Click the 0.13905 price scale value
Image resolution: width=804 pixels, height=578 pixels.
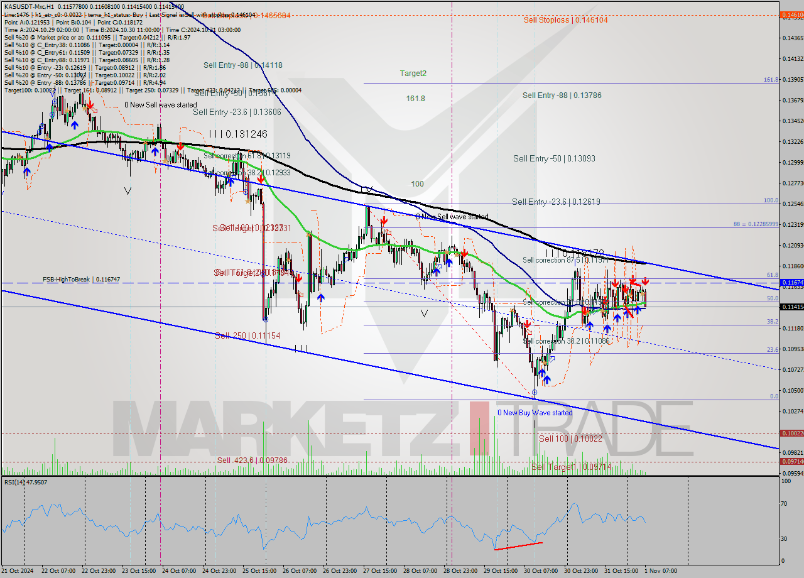(x=791, y=79)
